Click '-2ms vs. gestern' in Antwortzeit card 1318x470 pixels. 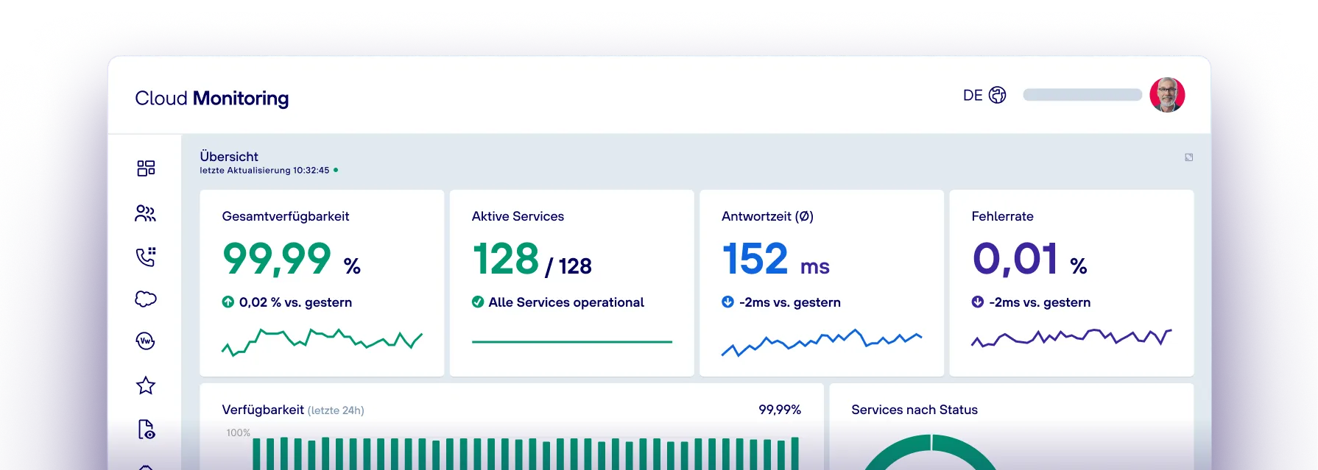(790, 302)
